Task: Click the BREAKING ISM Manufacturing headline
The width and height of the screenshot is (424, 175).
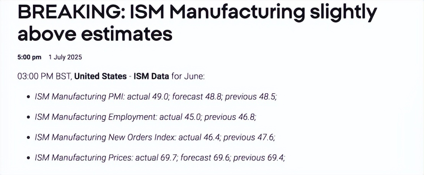Action: click(197, 23)
